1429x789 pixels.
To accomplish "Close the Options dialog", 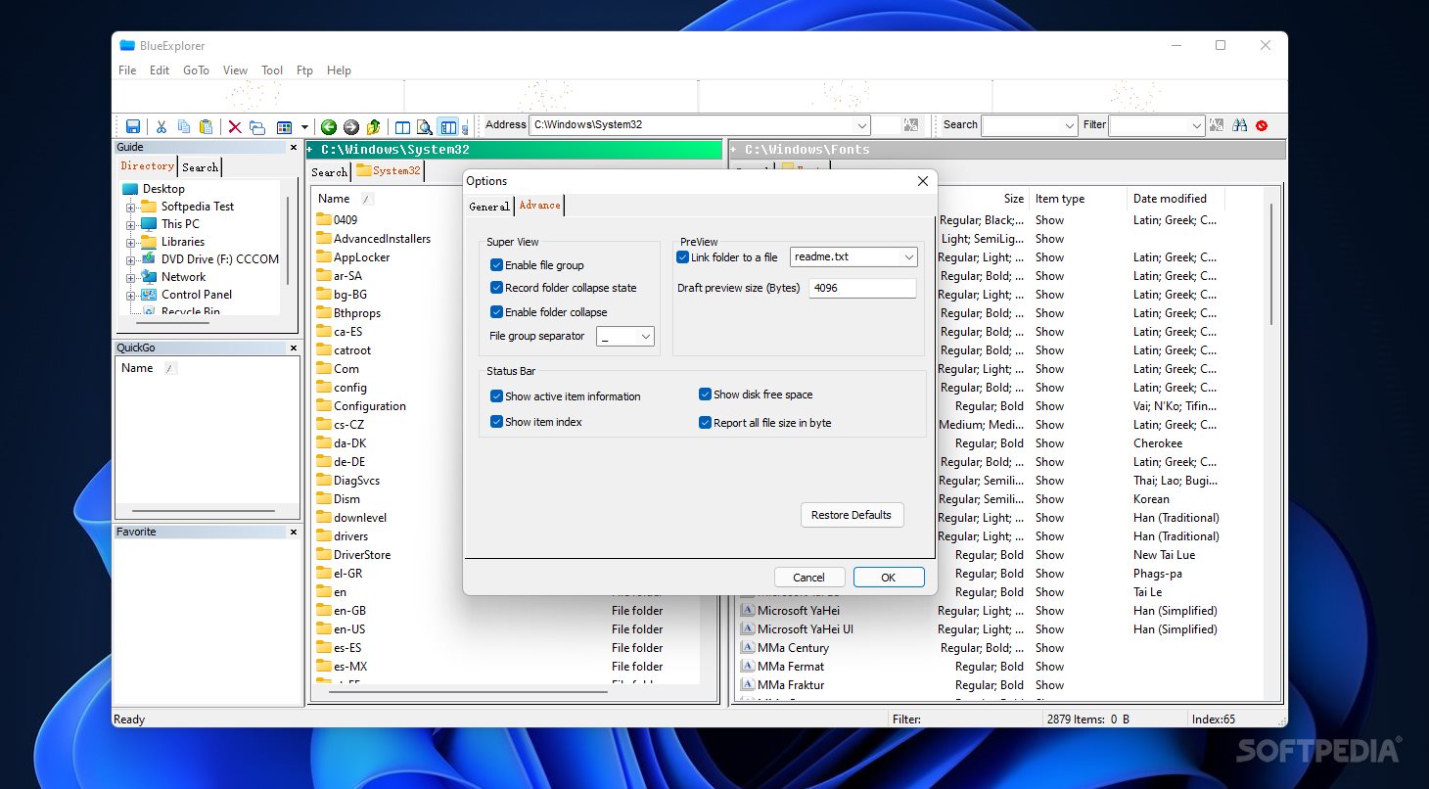I will pos(922,181).
